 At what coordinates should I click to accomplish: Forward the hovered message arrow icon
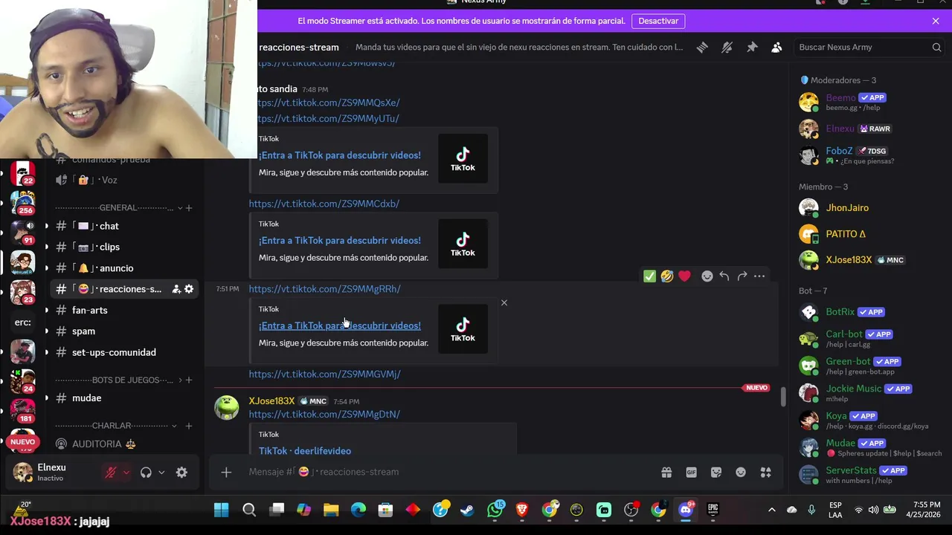point(742,276)
